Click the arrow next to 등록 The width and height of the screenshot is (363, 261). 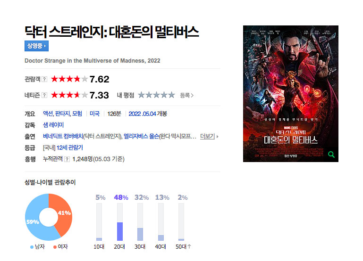click(x=192, y=95)
